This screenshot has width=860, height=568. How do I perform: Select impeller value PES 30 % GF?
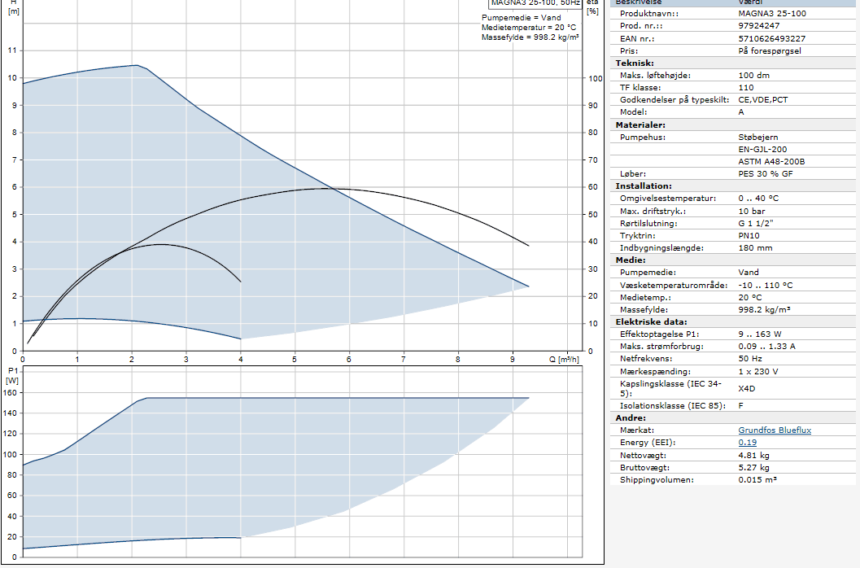765,173
